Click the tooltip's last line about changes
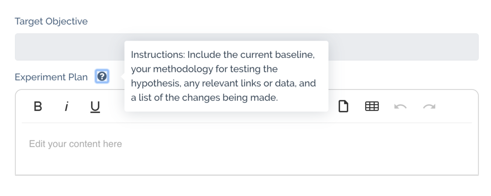The height and width of the screenshot is (196, 491). [204, 97]
